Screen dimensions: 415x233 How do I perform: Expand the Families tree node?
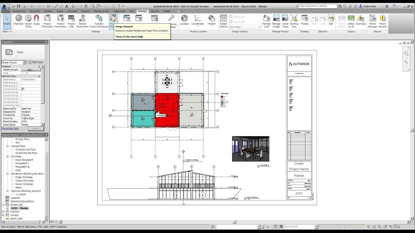tap(3, 212)
